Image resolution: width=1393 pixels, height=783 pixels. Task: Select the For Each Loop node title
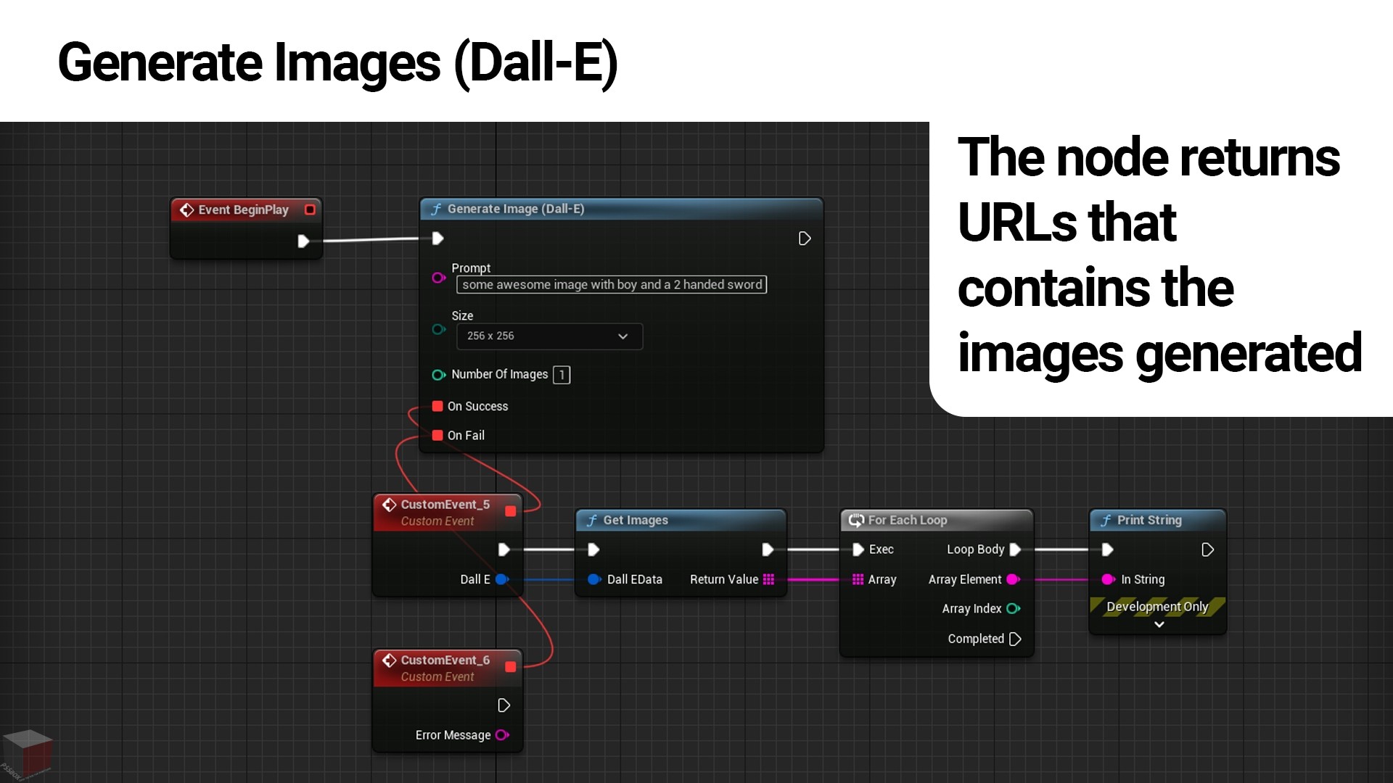908,520
